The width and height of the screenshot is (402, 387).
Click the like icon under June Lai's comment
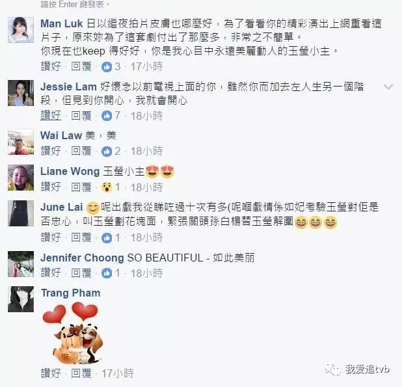coord(107,238)
